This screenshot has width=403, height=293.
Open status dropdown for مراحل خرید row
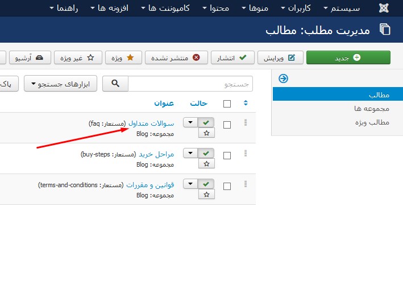click(190, 153)
